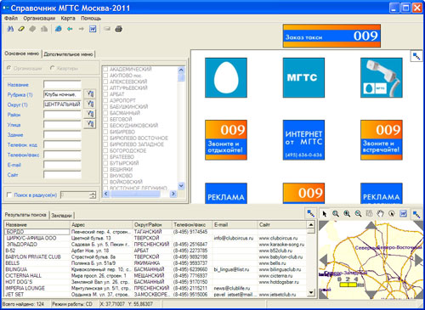Click the expand icon at banner panel corner
Viewport: 425px width, 310px height.
click(x=416, y=56)
